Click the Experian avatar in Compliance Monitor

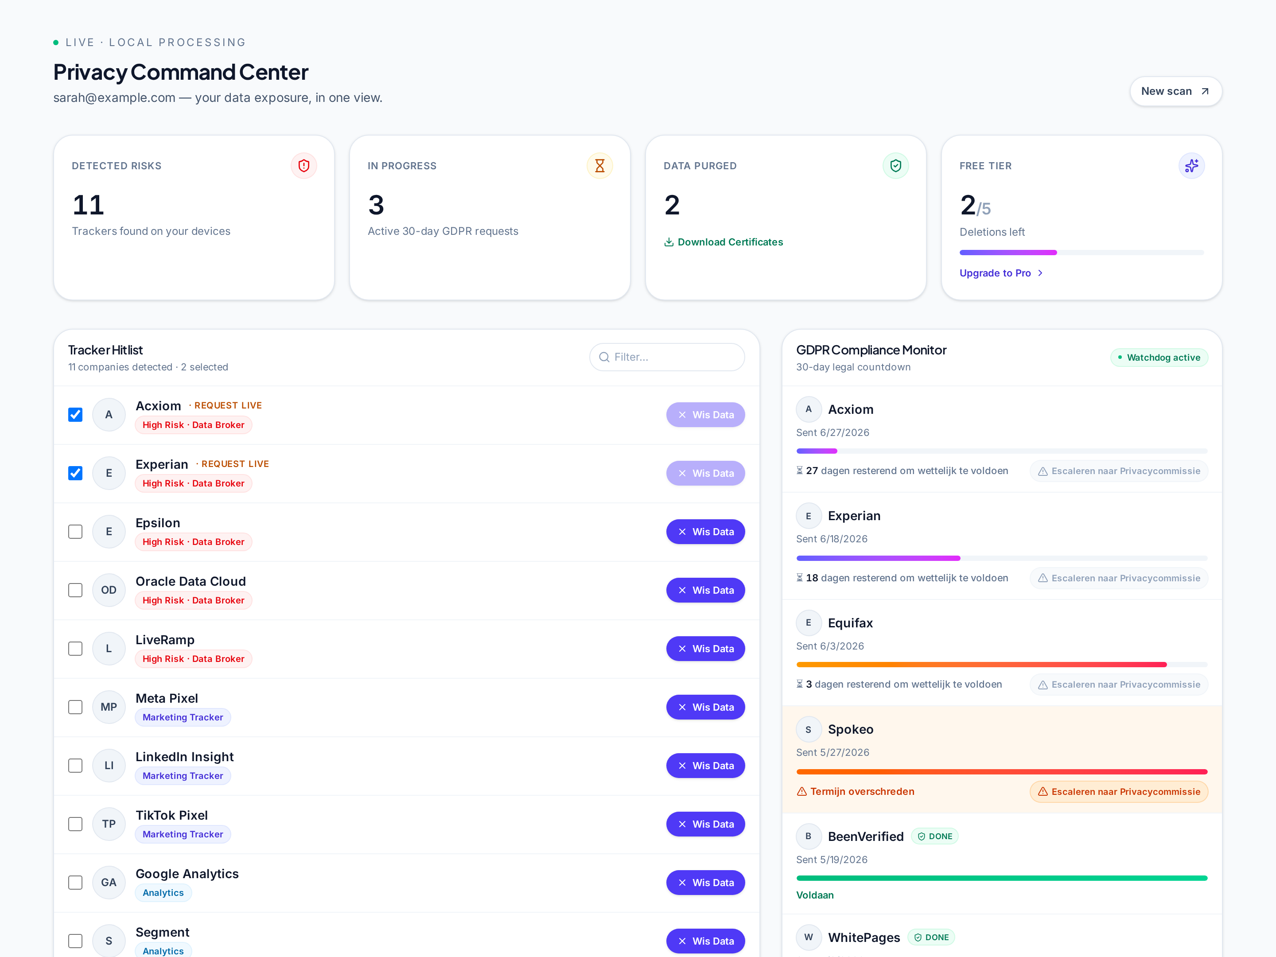click(809, 516)
